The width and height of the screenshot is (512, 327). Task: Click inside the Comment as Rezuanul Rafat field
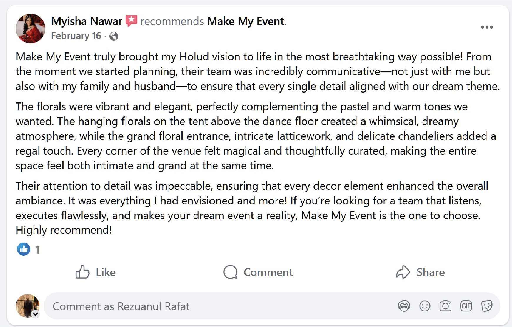click(x=176, y=306)
